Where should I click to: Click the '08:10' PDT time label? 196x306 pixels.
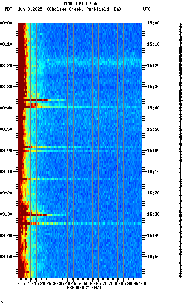point(6,44)
